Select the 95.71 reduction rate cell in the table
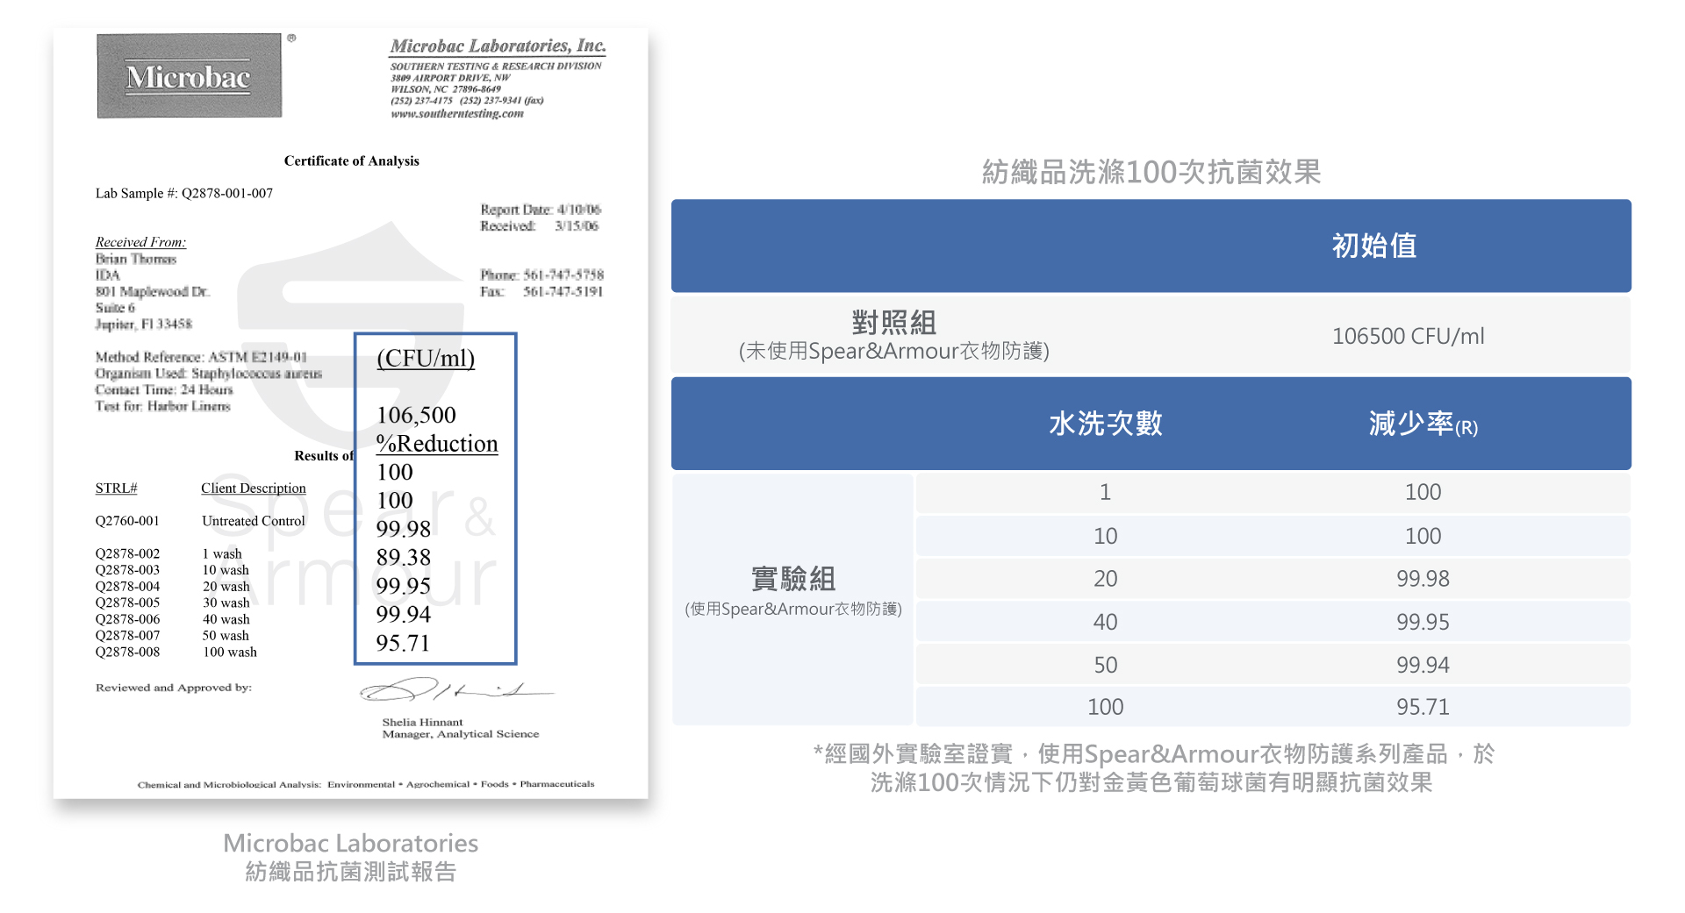 pos(1422,707)
